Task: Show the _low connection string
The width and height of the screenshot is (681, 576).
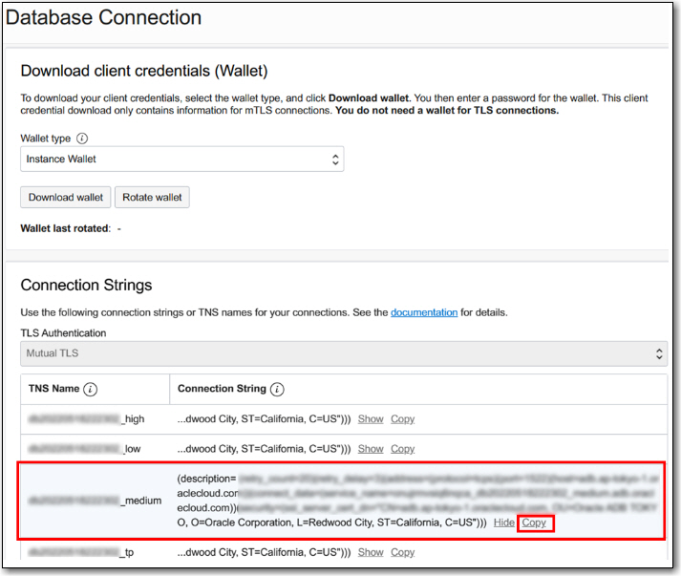Action: 371,449
